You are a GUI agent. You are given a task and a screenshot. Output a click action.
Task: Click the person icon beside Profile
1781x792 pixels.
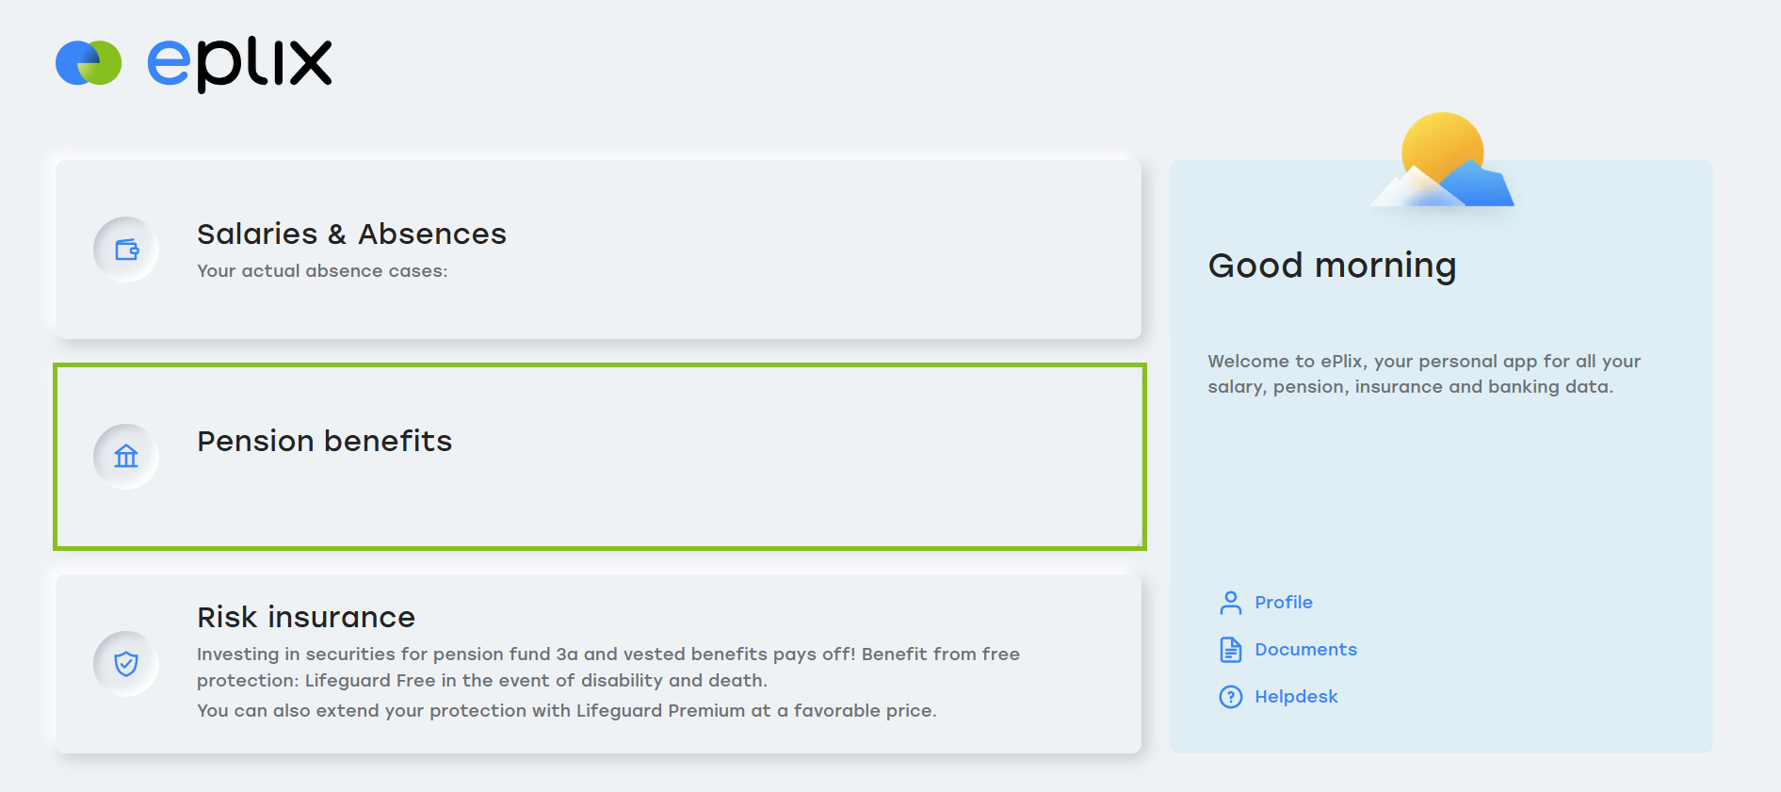pos(1231,603)
